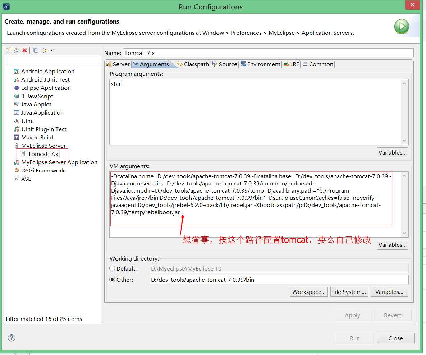Click VM arguments scrollbar up arrow
426x355 pixels.
(x=404, y=176)
